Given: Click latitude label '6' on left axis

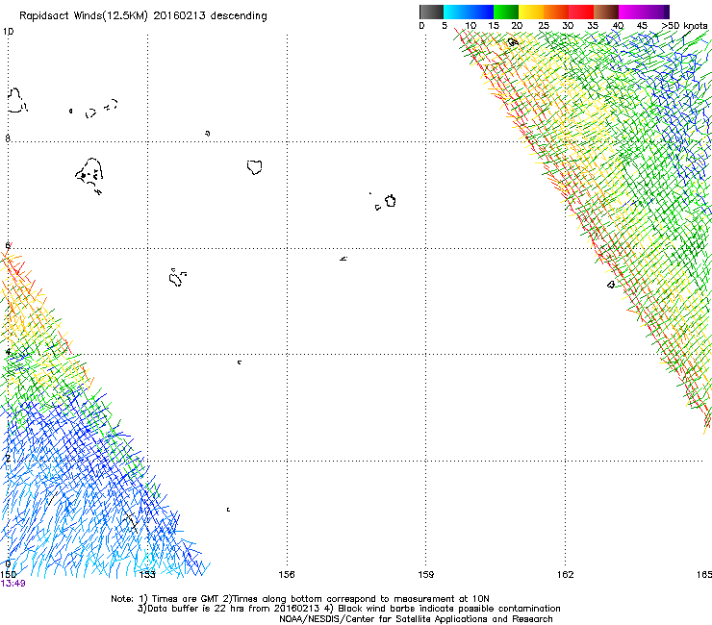Looking at the screenshot, I should pyautogui.click(x=8, y=245).
